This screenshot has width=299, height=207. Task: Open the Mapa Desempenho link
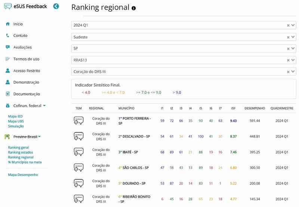coord(23,174)
